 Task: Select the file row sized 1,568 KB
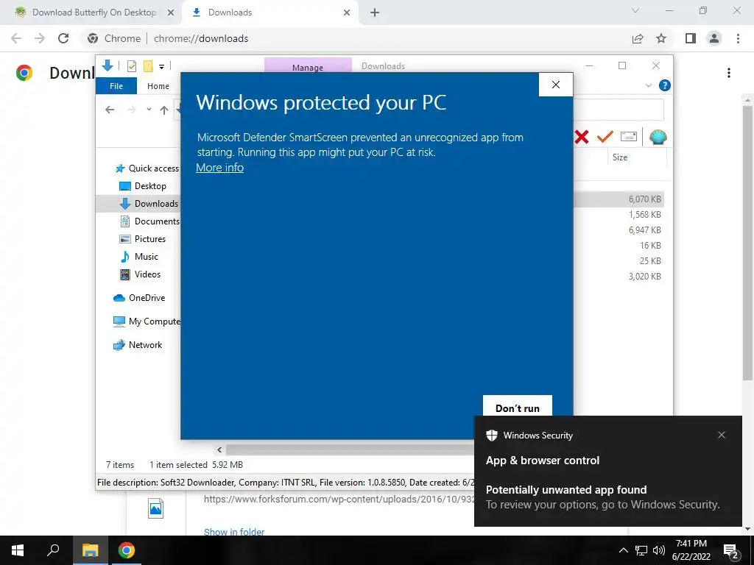(x=619, y=214)
